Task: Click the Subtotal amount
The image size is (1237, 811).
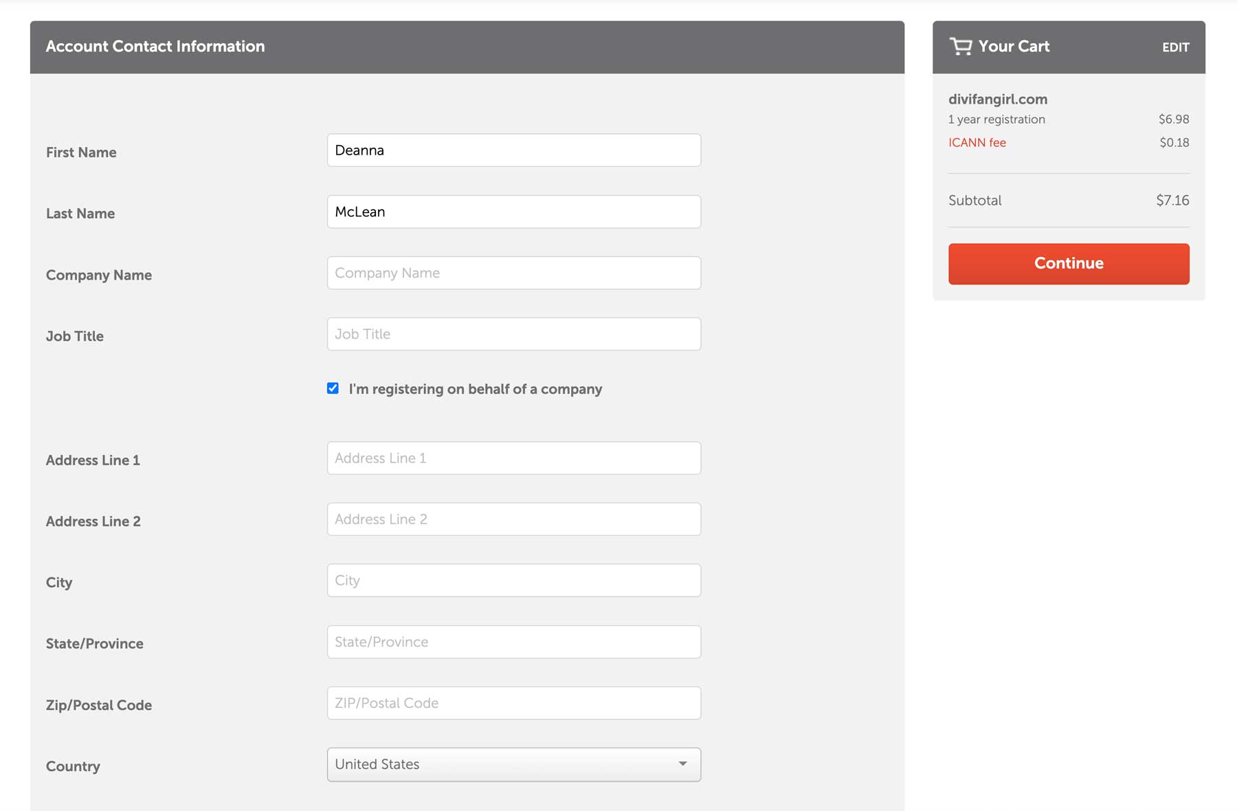Action: [1173, 200]
